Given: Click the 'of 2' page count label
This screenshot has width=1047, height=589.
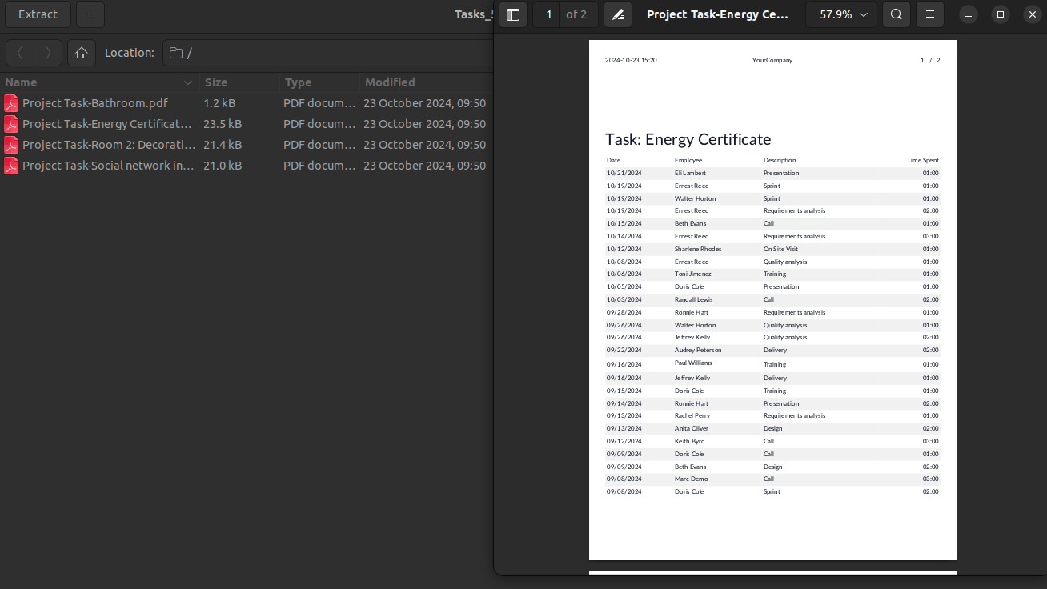Looking at the screenshot, I should pos(576,14).
